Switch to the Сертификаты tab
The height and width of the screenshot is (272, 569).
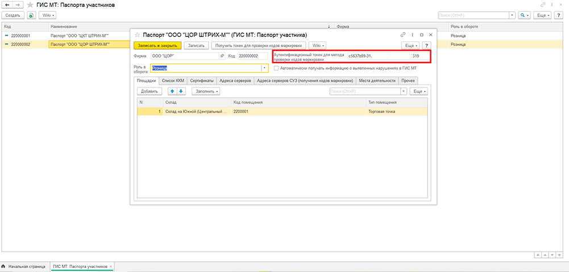[202, 81]
